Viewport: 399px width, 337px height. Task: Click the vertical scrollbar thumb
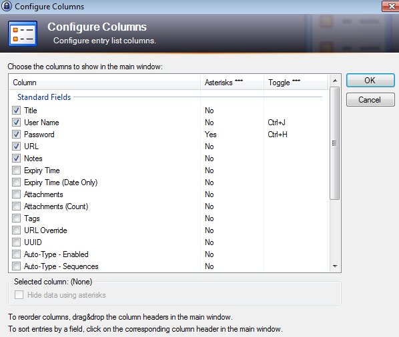point(335,143)
